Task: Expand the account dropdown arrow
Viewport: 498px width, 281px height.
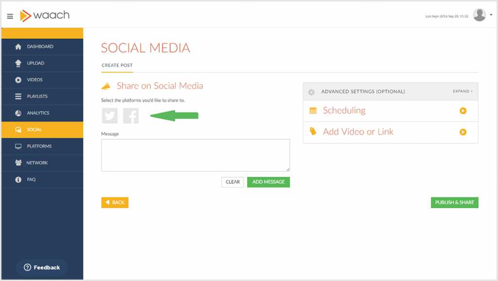Action: point(491,15)
